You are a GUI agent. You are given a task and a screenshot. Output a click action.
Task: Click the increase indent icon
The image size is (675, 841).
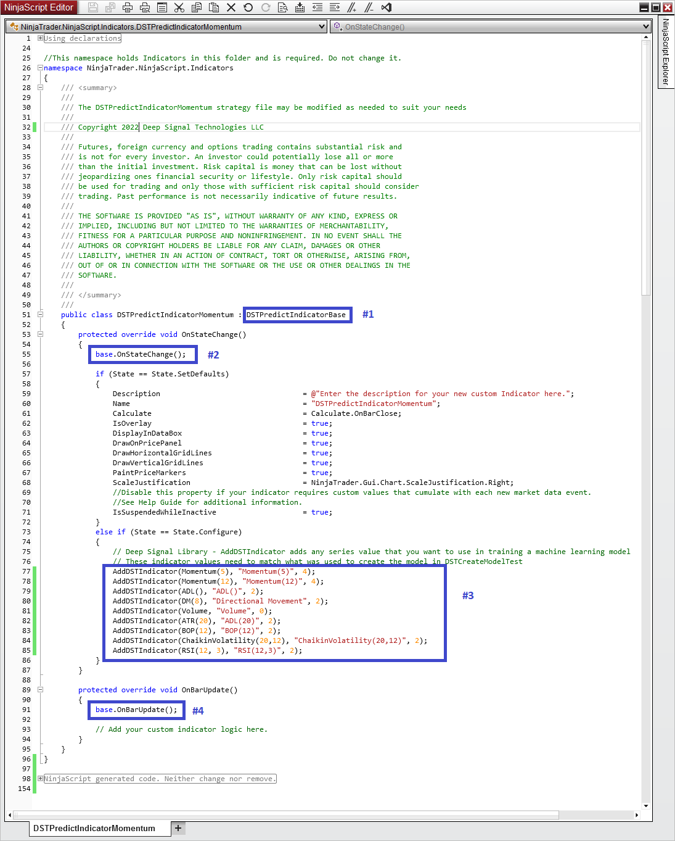(335, 7)
